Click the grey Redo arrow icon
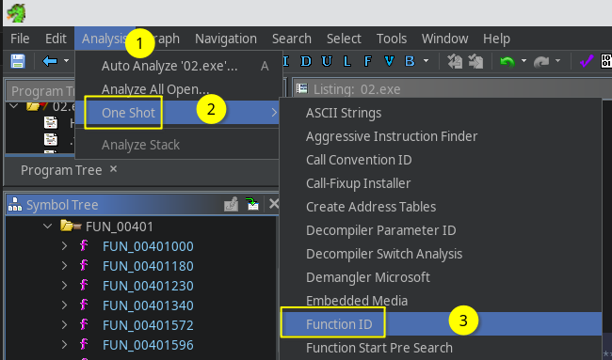612x360 pixels. pyautogui.click(x=541, y=61)
